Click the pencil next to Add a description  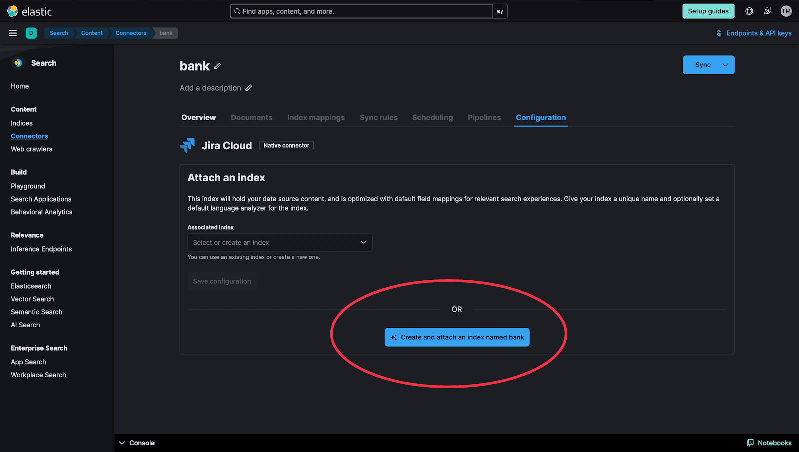click(x=249, y=88)
